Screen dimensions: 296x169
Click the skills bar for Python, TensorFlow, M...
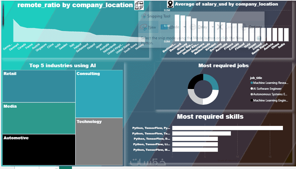coord(195,150)
